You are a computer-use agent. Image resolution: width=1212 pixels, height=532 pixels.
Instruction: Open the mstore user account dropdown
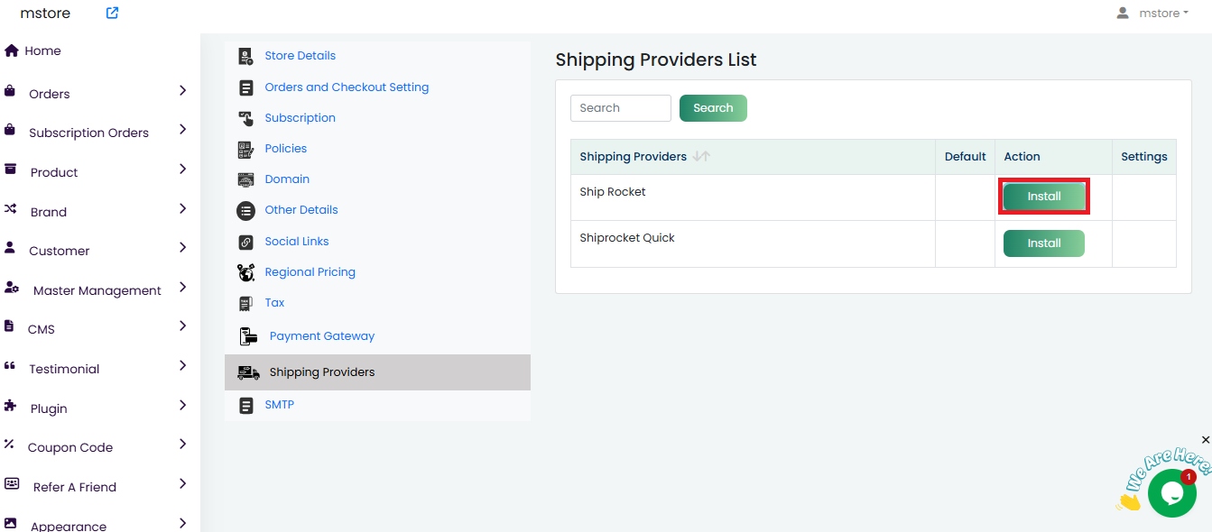(x=1152, y=13)
